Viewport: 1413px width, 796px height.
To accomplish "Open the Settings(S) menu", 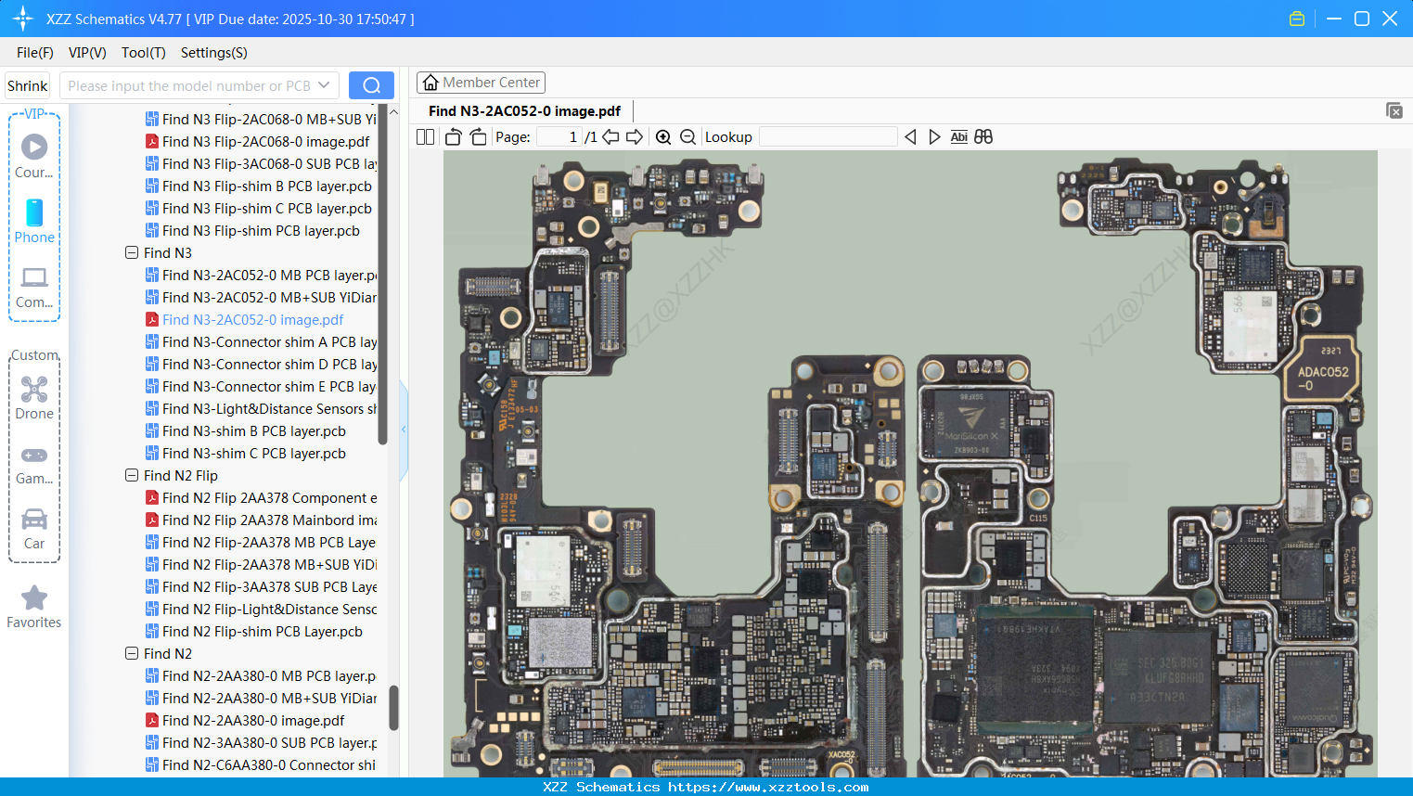I will pos(214,53).
